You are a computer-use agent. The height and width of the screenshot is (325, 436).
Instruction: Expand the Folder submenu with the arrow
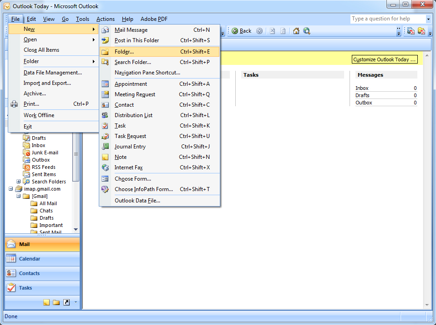click(94, 62)
